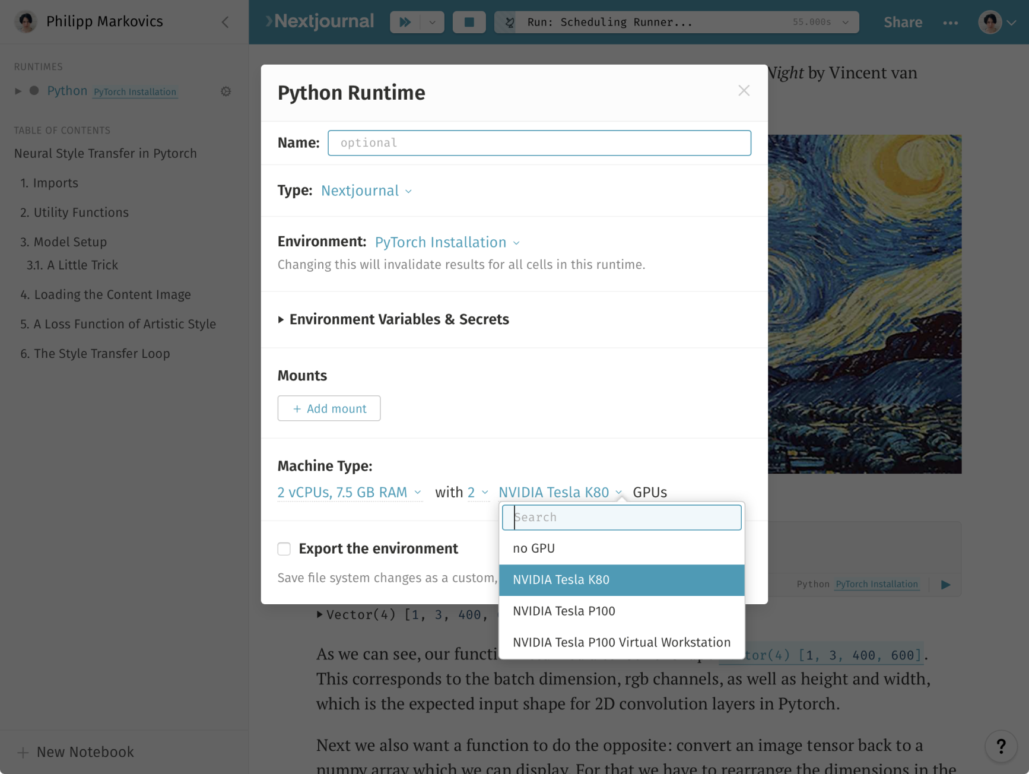Open the Environment PyTorch Installation dropdown

coord(447,242)
